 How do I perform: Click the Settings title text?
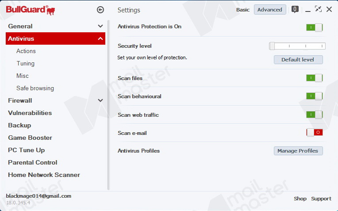(x=129, y=10)
